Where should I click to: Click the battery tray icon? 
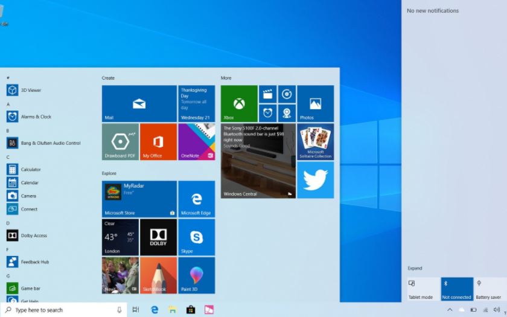coord(473,310)
